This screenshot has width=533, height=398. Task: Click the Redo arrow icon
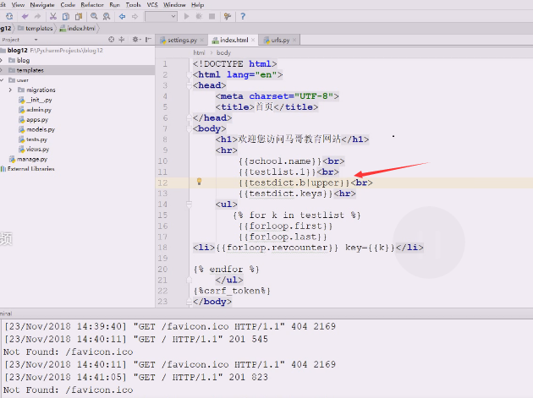pos(37,16)
